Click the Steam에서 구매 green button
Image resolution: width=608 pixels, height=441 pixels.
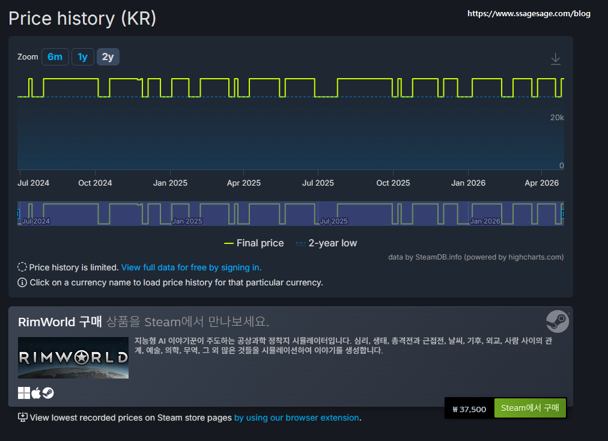click(530, 408)
